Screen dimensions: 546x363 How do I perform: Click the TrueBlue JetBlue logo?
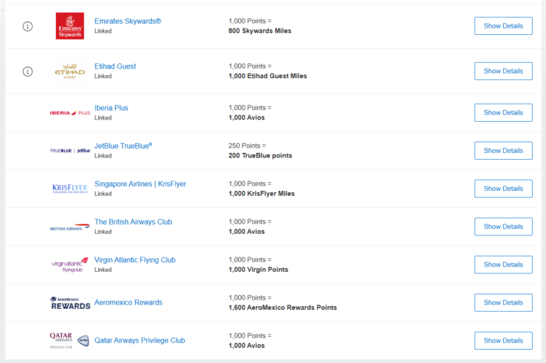(x=70, y=151)
